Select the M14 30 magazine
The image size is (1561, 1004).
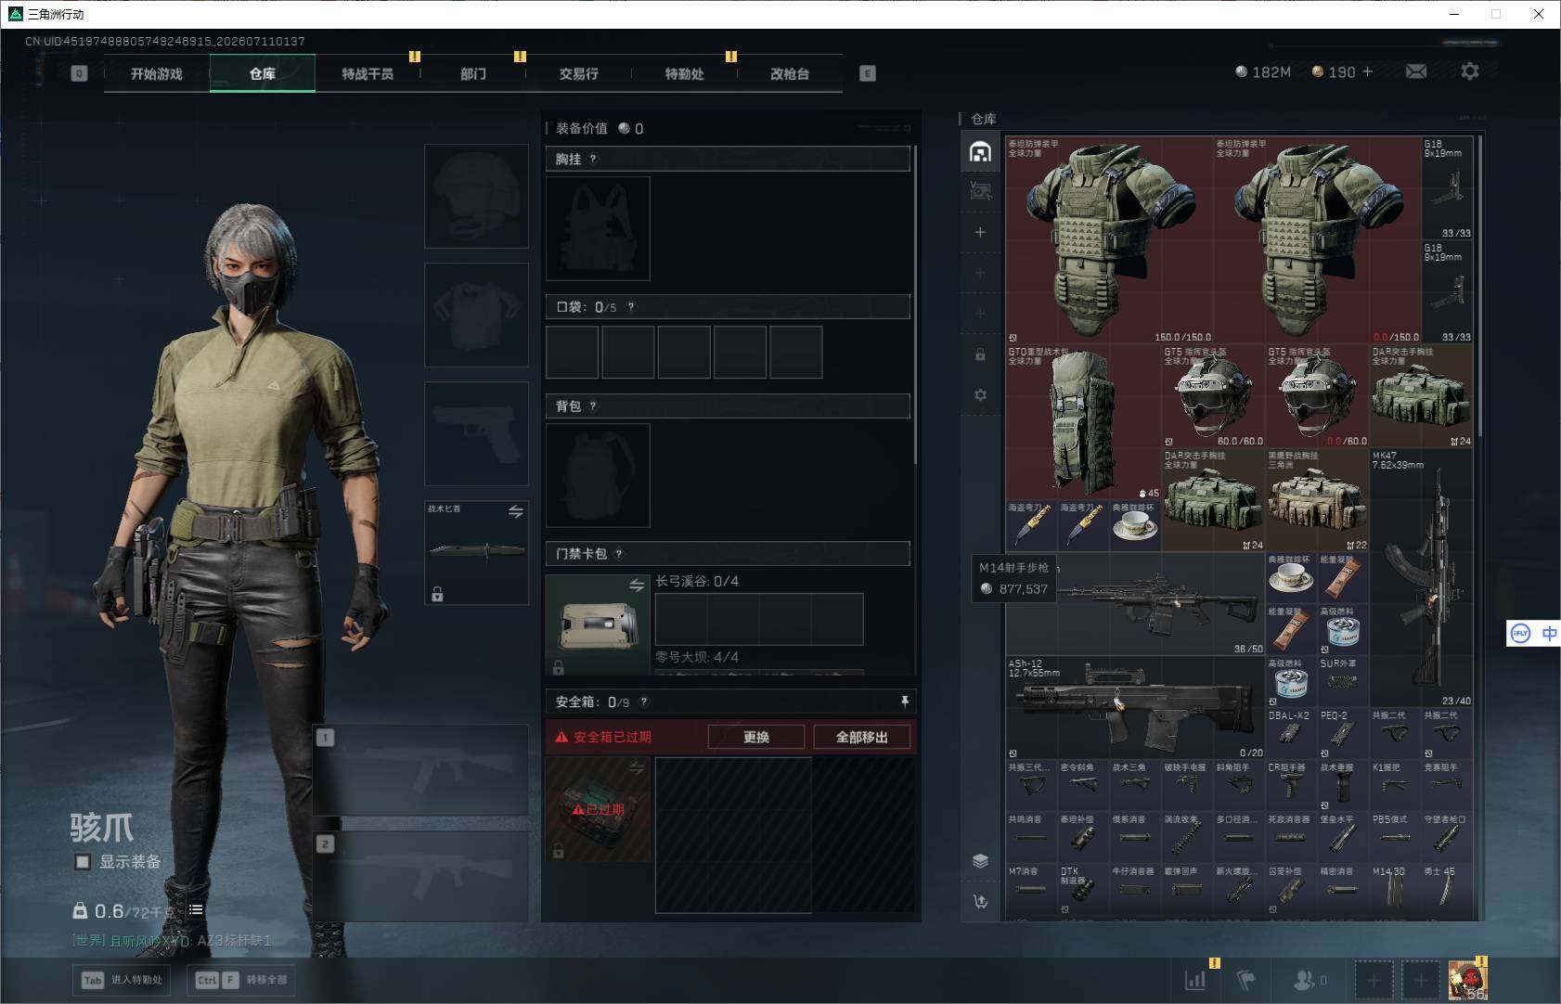click(1395, 890)
